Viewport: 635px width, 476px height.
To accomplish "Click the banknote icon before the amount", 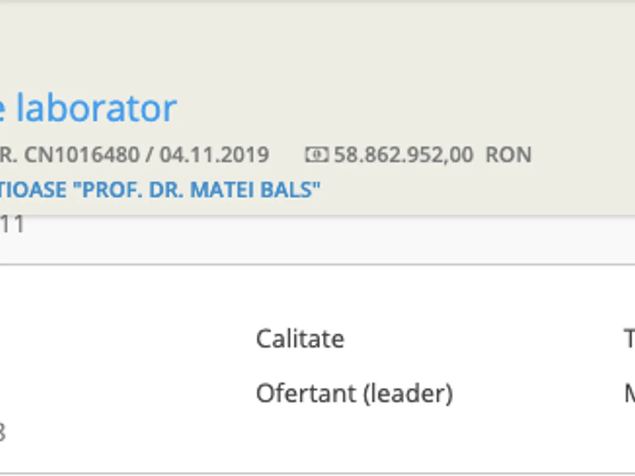I will click(x=316, y=155).
